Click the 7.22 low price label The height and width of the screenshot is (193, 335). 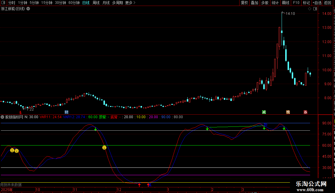pyautogui.click(x=30, y=109)
